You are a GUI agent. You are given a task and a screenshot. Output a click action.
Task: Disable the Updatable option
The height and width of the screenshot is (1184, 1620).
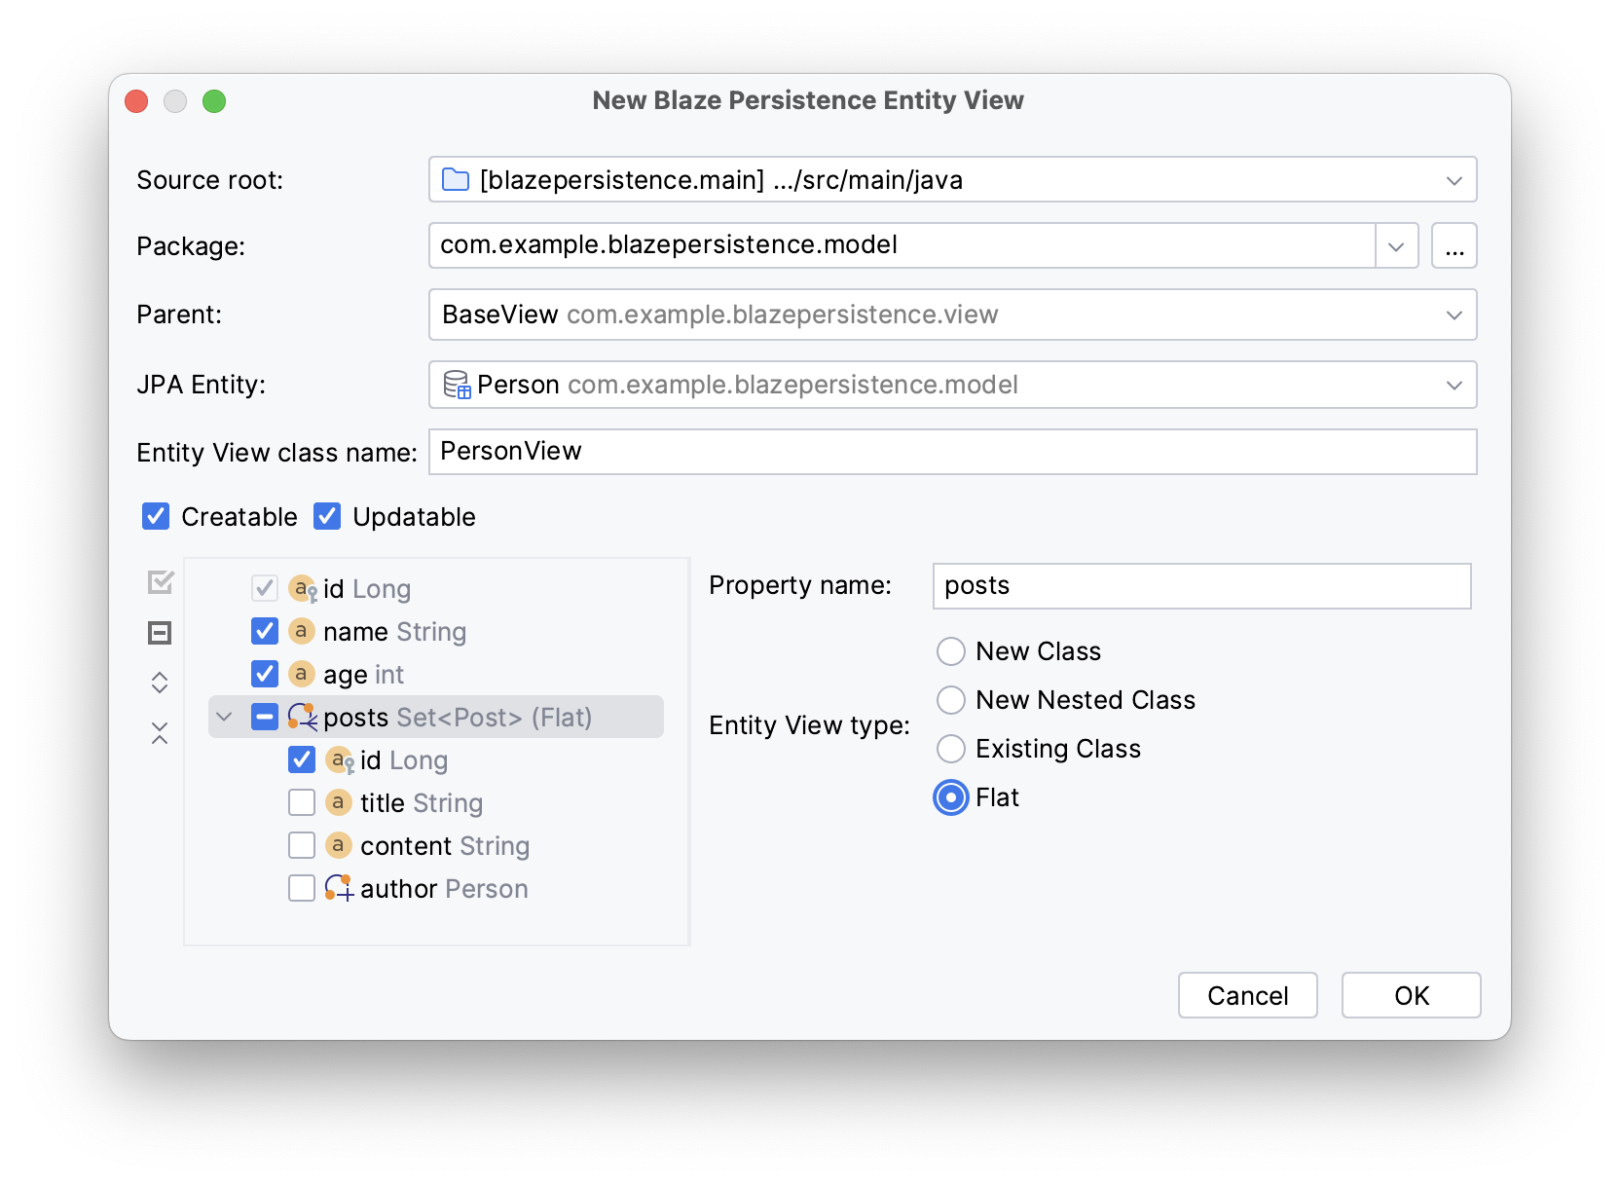(327, 516)
